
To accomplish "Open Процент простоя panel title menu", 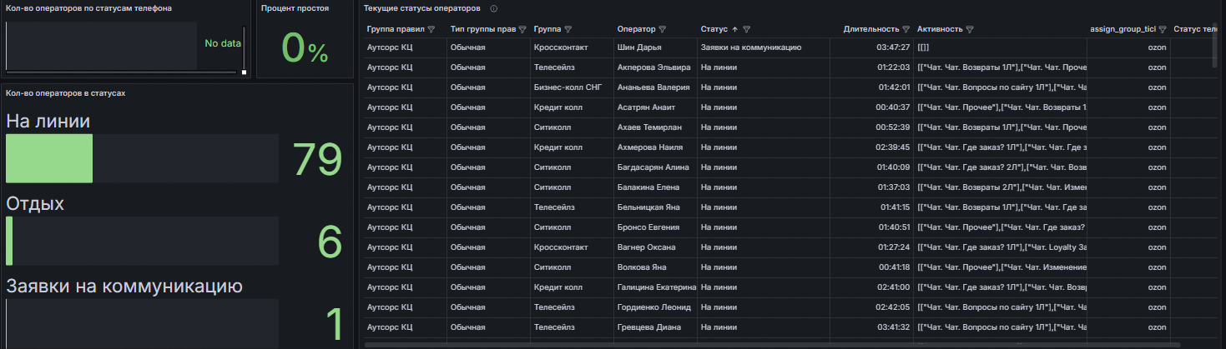I will 295,7.
